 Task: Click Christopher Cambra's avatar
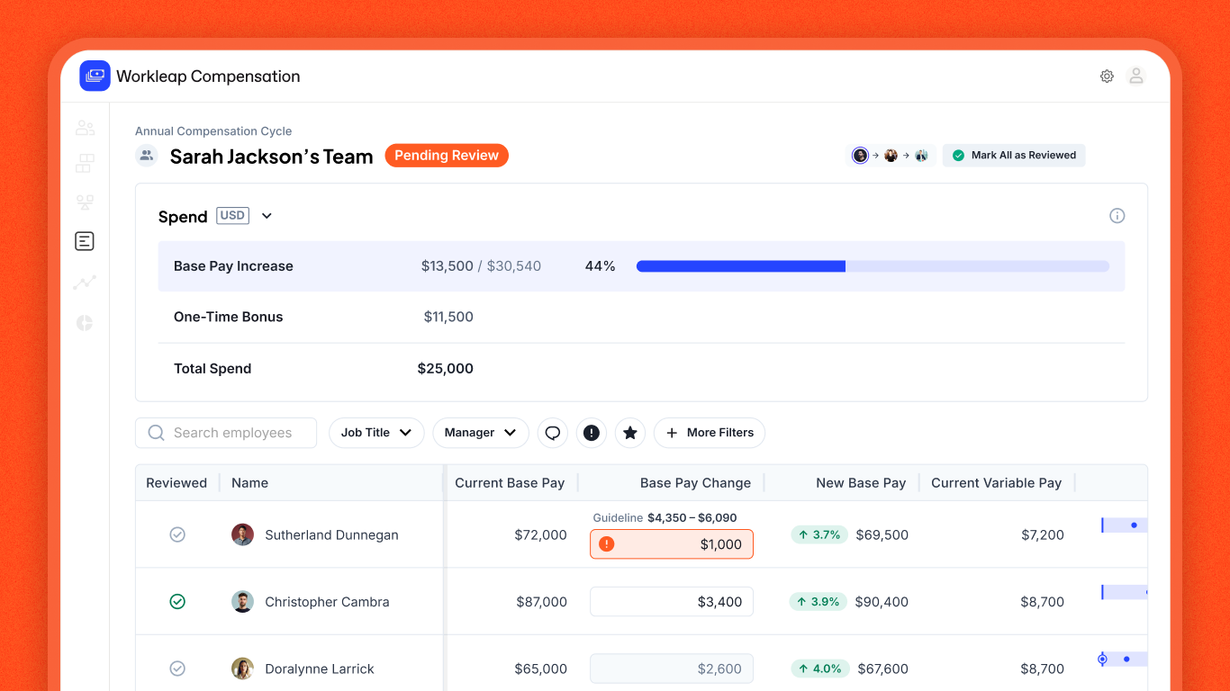pos(242,602)
